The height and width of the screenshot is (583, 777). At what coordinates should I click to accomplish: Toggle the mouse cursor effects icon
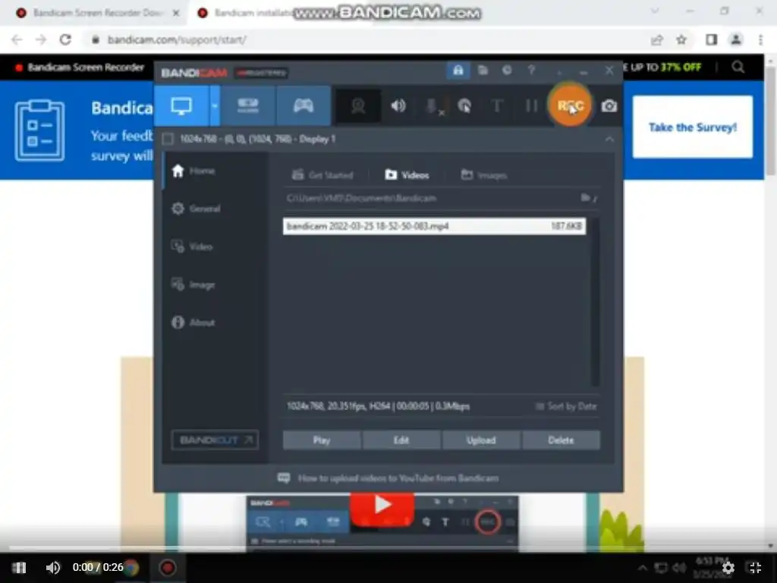tap(464, 106)
